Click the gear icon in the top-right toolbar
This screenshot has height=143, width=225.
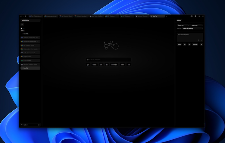pos(199,16)
